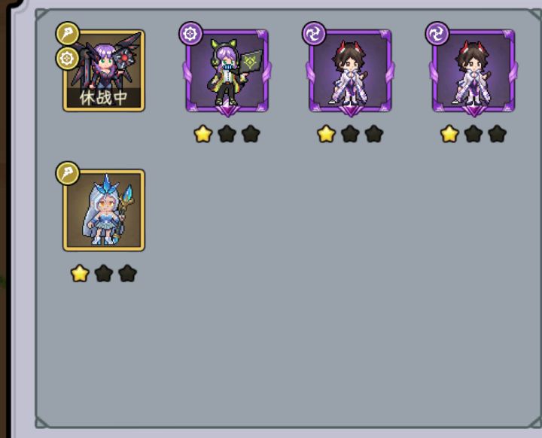Image resolution: width=542 pixels, height=438 pixels.
Task: Select the winged character marked 休战中
Action: (104, 71)
